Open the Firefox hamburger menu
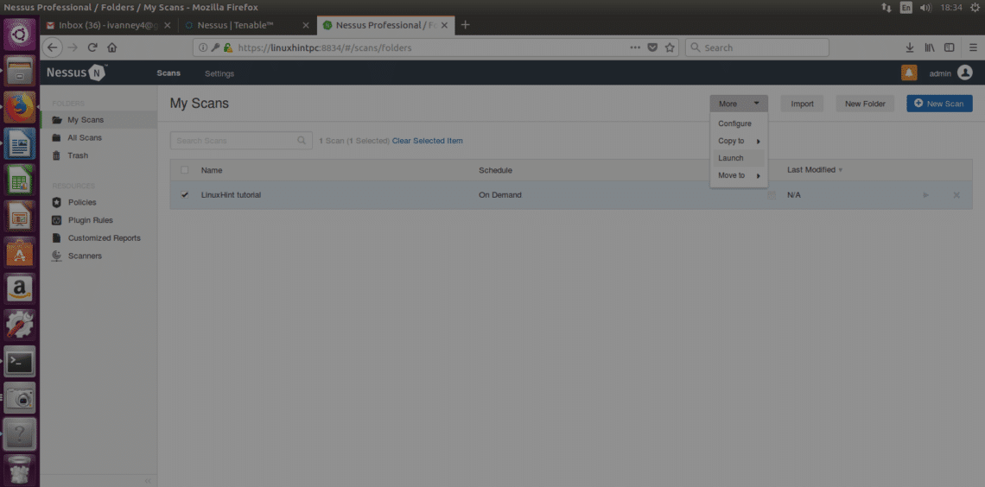 click(x=973, y=47)
